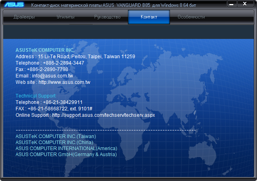
Task: Close the ASUS disc window
Action: click(245, 4)
